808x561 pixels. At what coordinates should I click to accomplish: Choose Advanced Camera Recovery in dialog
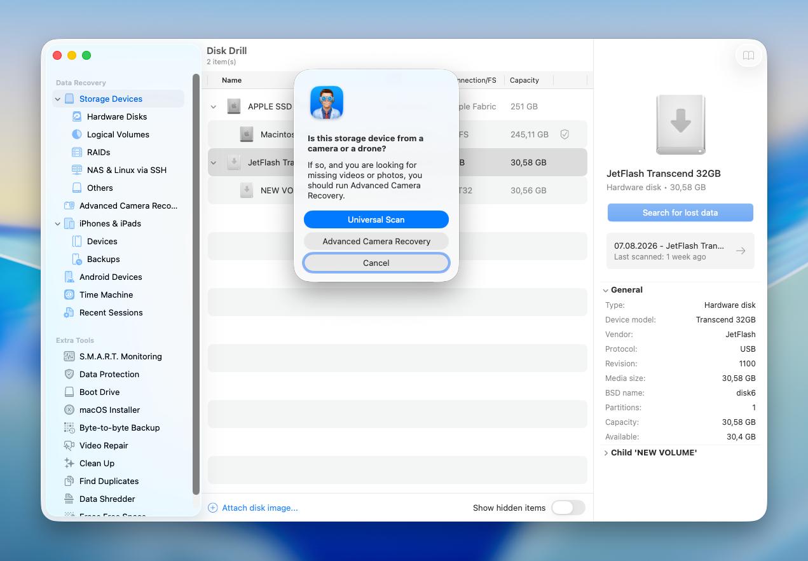pyautogui.click(x=376, y=241)
